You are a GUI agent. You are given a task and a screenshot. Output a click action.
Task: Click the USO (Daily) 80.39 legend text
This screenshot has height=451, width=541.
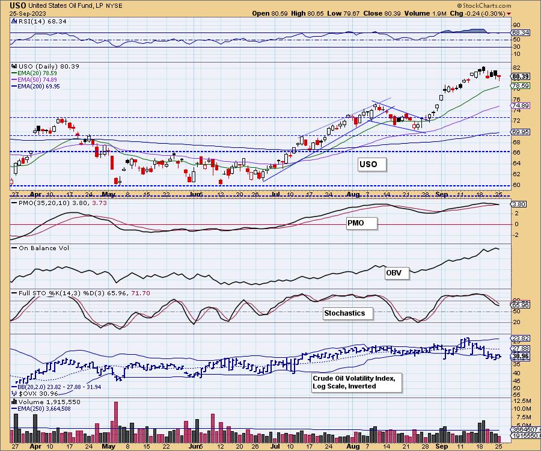(49, 66)
